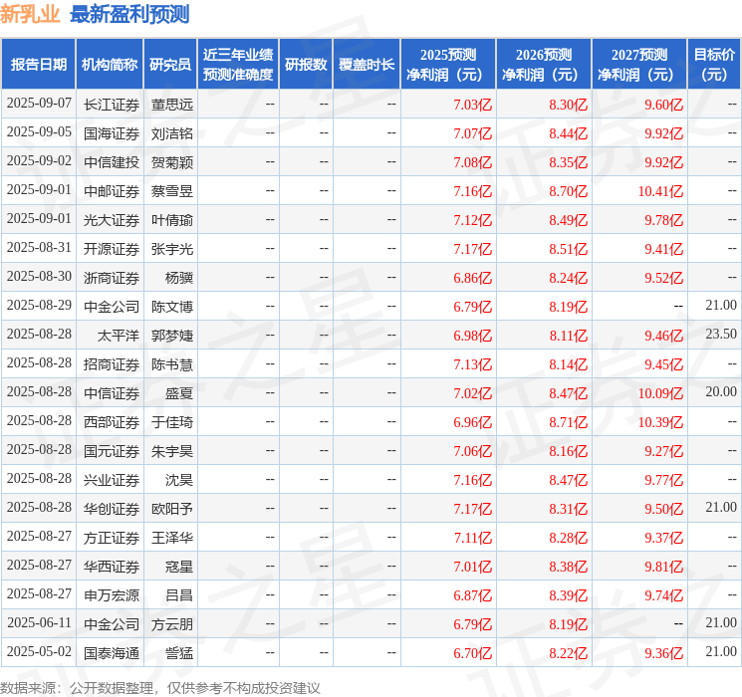Click analyst name 朱宇昊

click(172, 451)
